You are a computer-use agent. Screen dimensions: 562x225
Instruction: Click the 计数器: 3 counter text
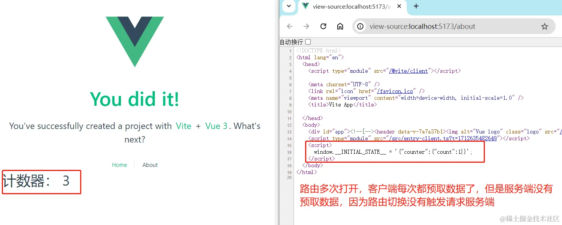click(36, 181)
